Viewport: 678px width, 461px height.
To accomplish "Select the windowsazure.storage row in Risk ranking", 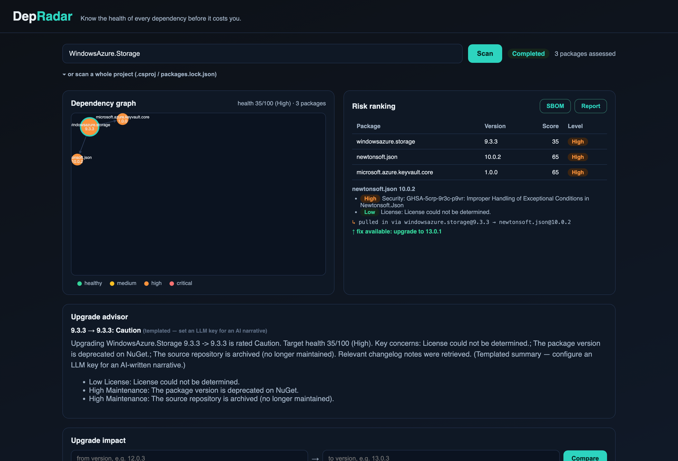I will (480, 141).
